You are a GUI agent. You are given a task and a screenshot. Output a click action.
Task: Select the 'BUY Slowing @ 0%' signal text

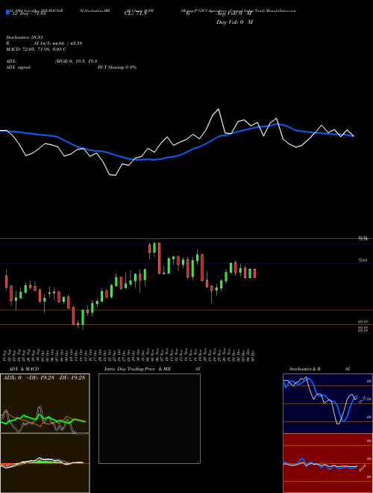tap(117, 67)
